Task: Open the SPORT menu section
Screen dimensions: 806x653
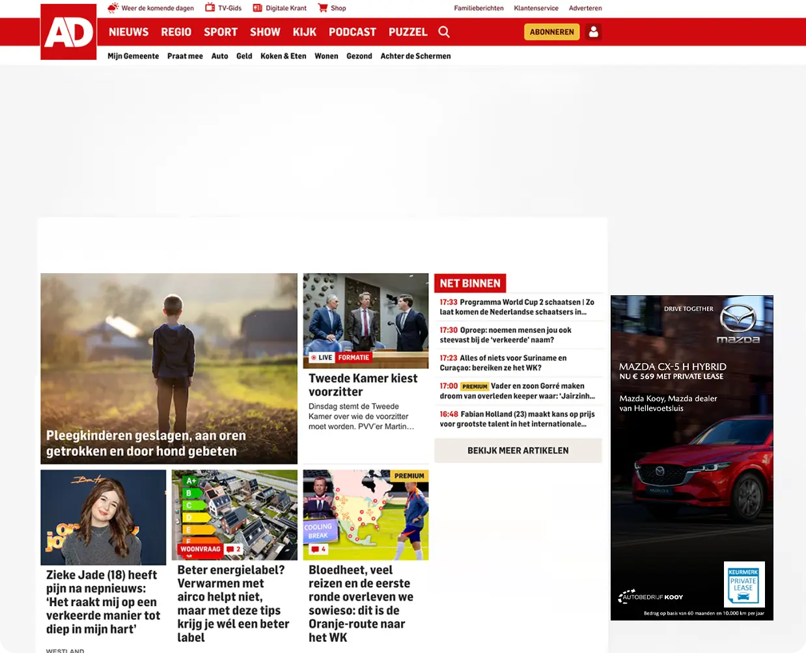Action: 220,32
